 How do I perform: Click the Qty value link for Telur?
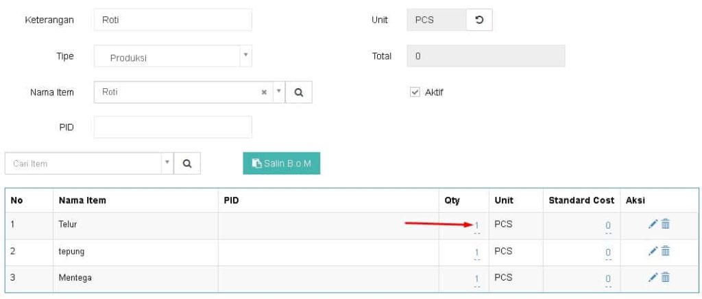pyautogui.click(x=476, y=226)
